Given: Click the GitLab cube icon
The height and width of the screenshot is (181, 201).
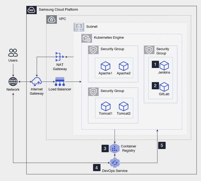Looking at the screenshot, I should tap(164, 87).
